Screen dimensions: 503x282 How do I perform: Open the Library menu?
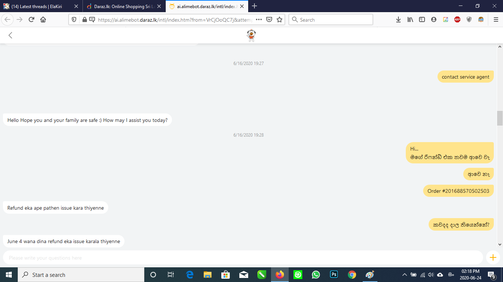pos(410,19)
